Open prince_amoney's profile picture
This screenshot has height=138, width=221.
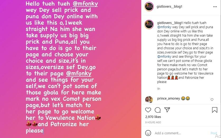149,100
